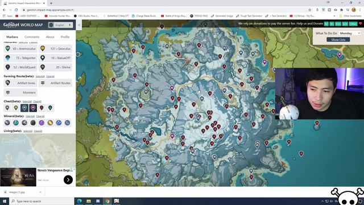Switch to the Profile tab

coord(65,37)
